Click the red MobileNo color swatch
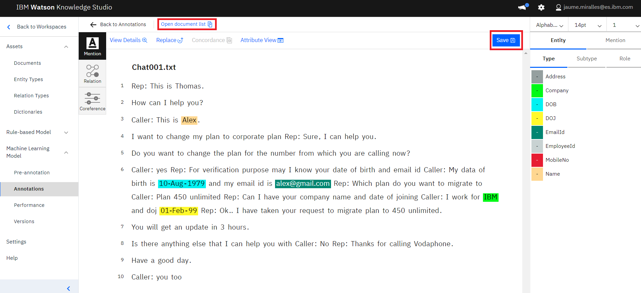The image size is (641, 293). [537, 160]
